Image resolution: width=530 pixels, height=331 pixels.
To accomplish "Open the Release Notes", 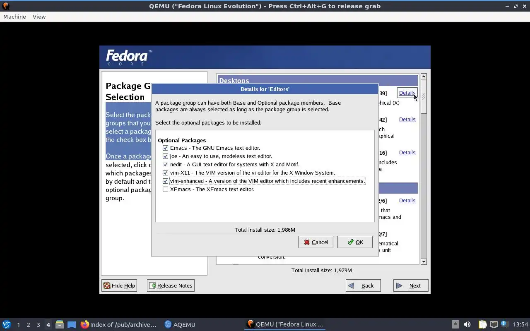I will coord(171,285).
